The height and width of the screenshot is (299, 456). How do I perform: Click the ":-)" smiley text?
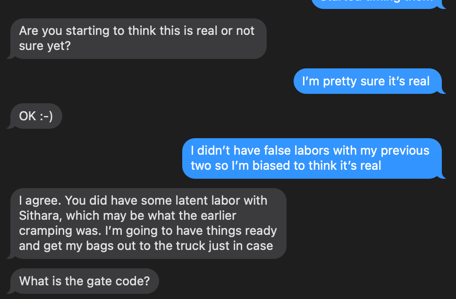(46, 116)
